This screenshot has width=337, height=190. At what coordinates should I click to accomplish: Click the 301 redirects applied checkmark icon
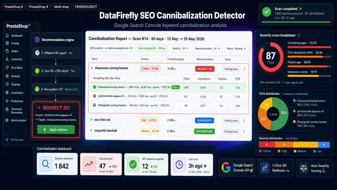[x=133, y=165]
